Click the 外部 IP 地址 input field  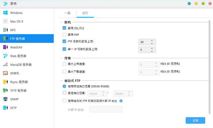coord(106,109)
